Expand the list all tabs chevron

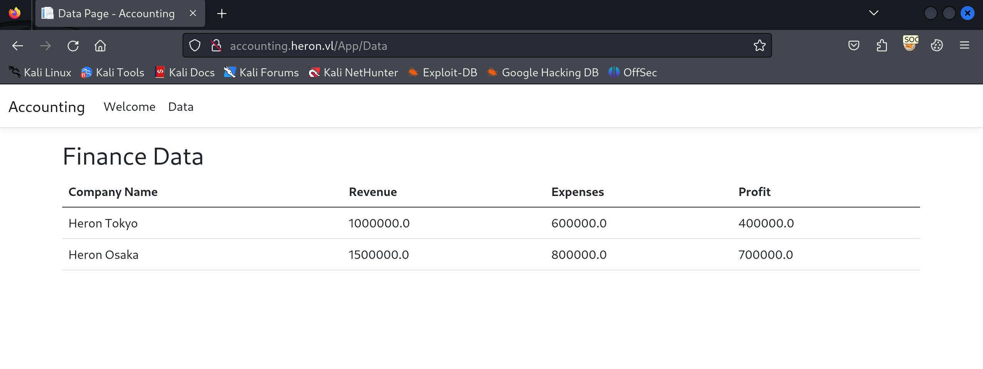pos(873,13)
